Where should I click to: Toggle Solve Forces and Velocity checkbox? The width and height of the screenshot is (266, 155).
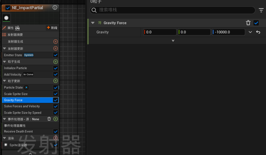[56, 106]
